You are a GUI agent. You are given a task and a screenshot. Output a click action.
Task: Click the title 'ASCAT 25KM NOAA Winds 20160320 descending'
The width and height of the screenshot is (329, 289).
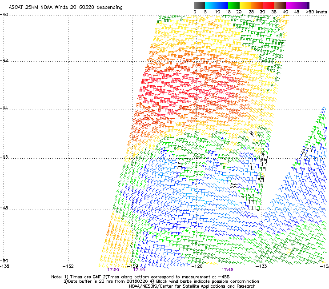coord(65,7)
